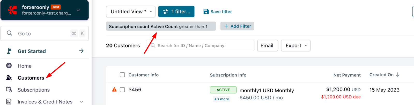Click the Customers people icon
The width and height of the screenshot is (414, 105).
9,78
